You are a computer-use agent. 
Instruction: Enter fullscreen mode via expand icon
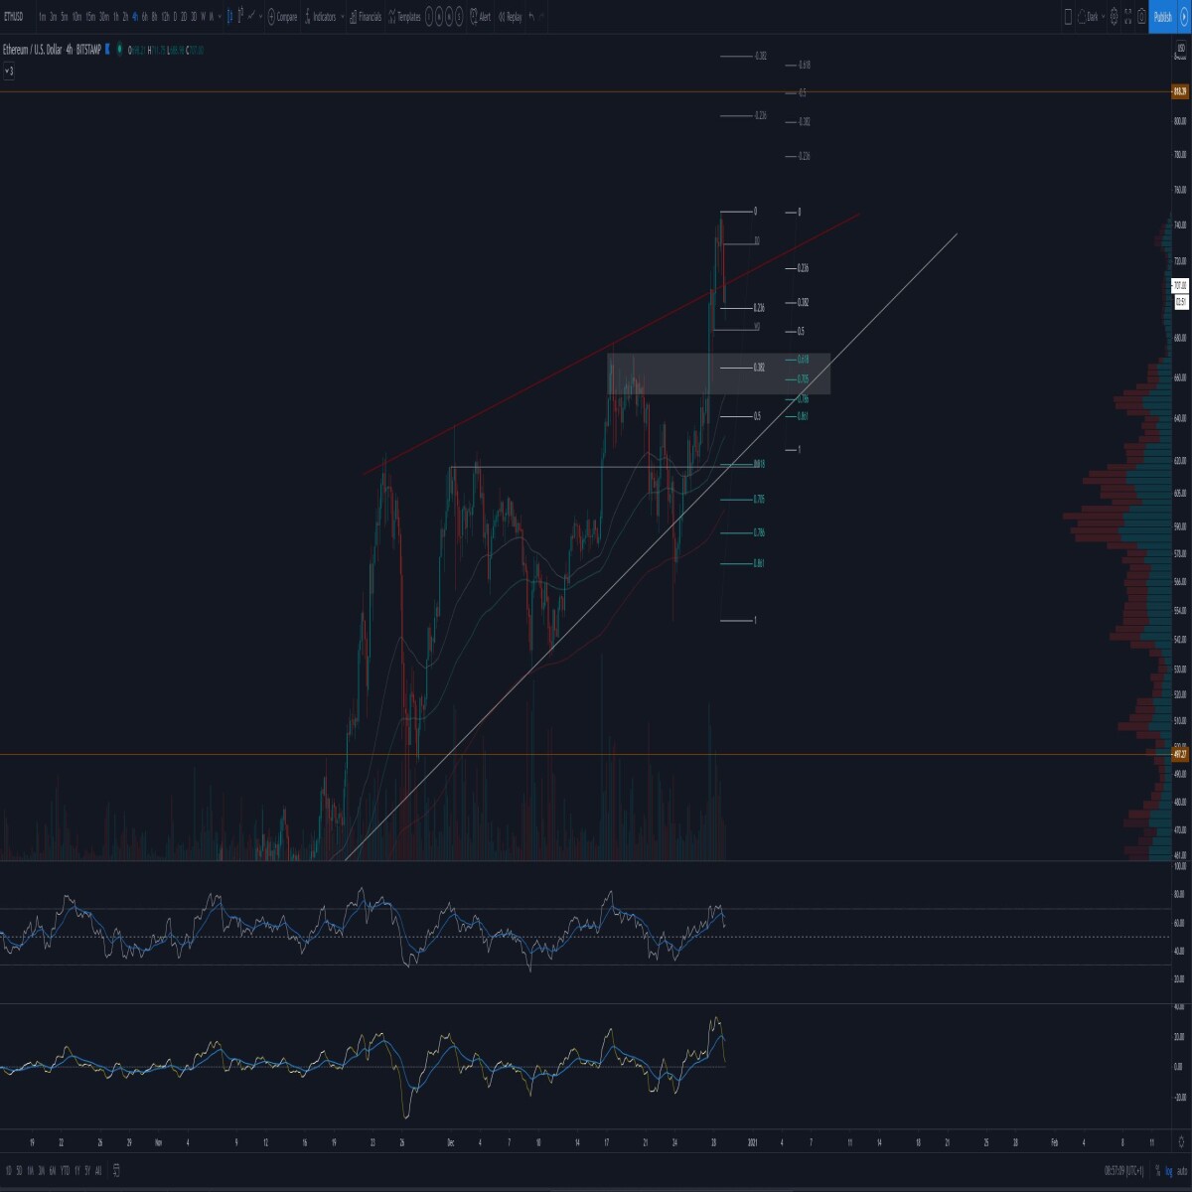[x=1127, y=16]
